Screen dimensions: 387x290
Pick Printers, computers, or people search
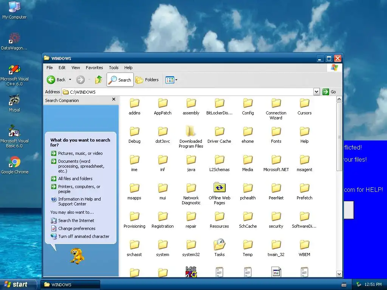(x=76, y=189)
